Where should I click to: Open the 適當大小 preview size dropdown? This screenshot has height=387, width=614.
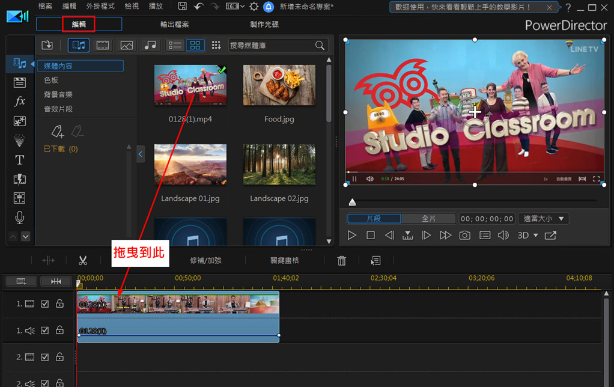pos(543,219)
